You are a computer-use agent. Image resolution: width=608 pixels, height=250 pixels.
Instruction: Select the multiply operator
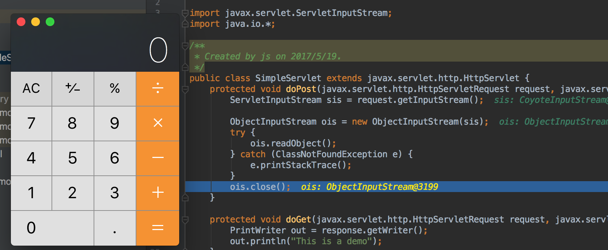click(158, 123)
